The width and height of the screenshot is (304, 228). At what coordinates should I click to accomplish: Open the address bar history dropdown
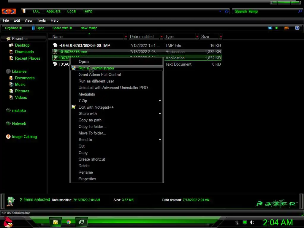pos(220,11)
